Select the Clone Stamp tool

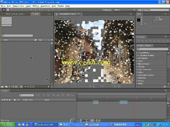49,10
